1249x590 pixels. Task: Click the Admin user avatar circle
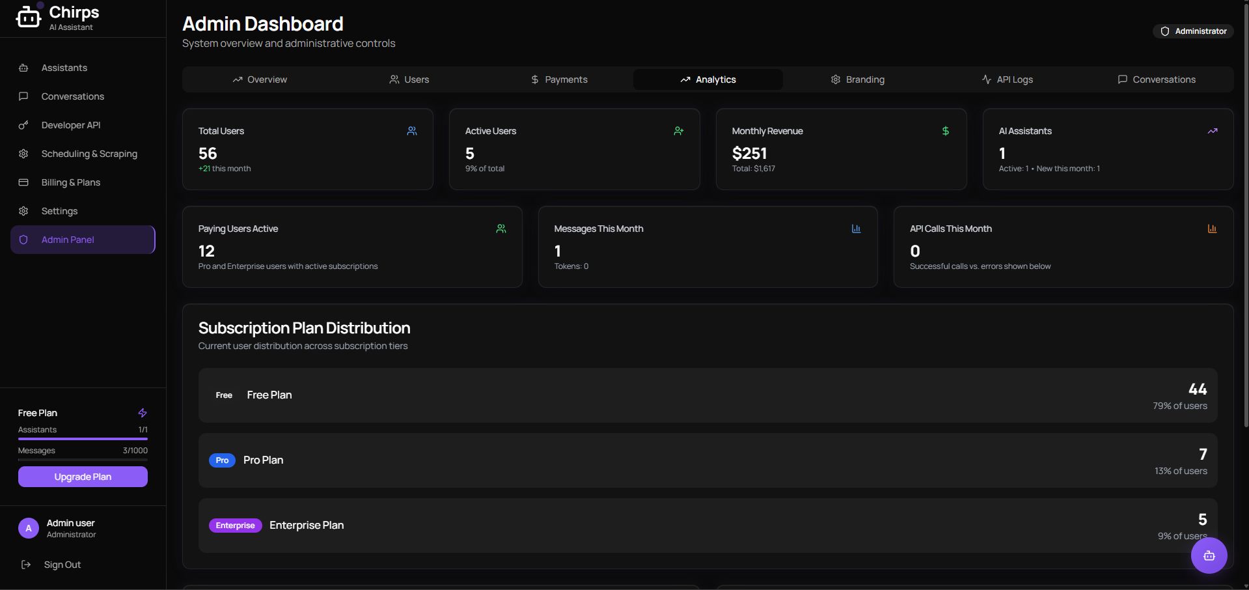[x=29, y=528]
